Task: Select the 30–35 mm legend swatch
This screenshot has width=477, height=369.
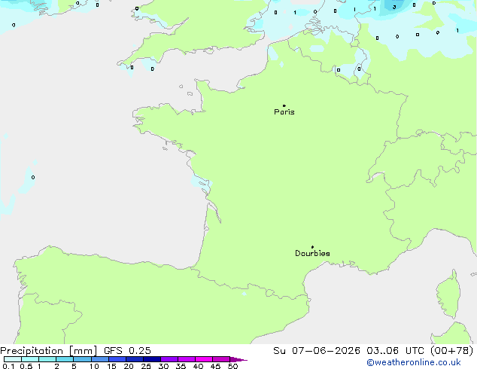Action: (169, 359)
